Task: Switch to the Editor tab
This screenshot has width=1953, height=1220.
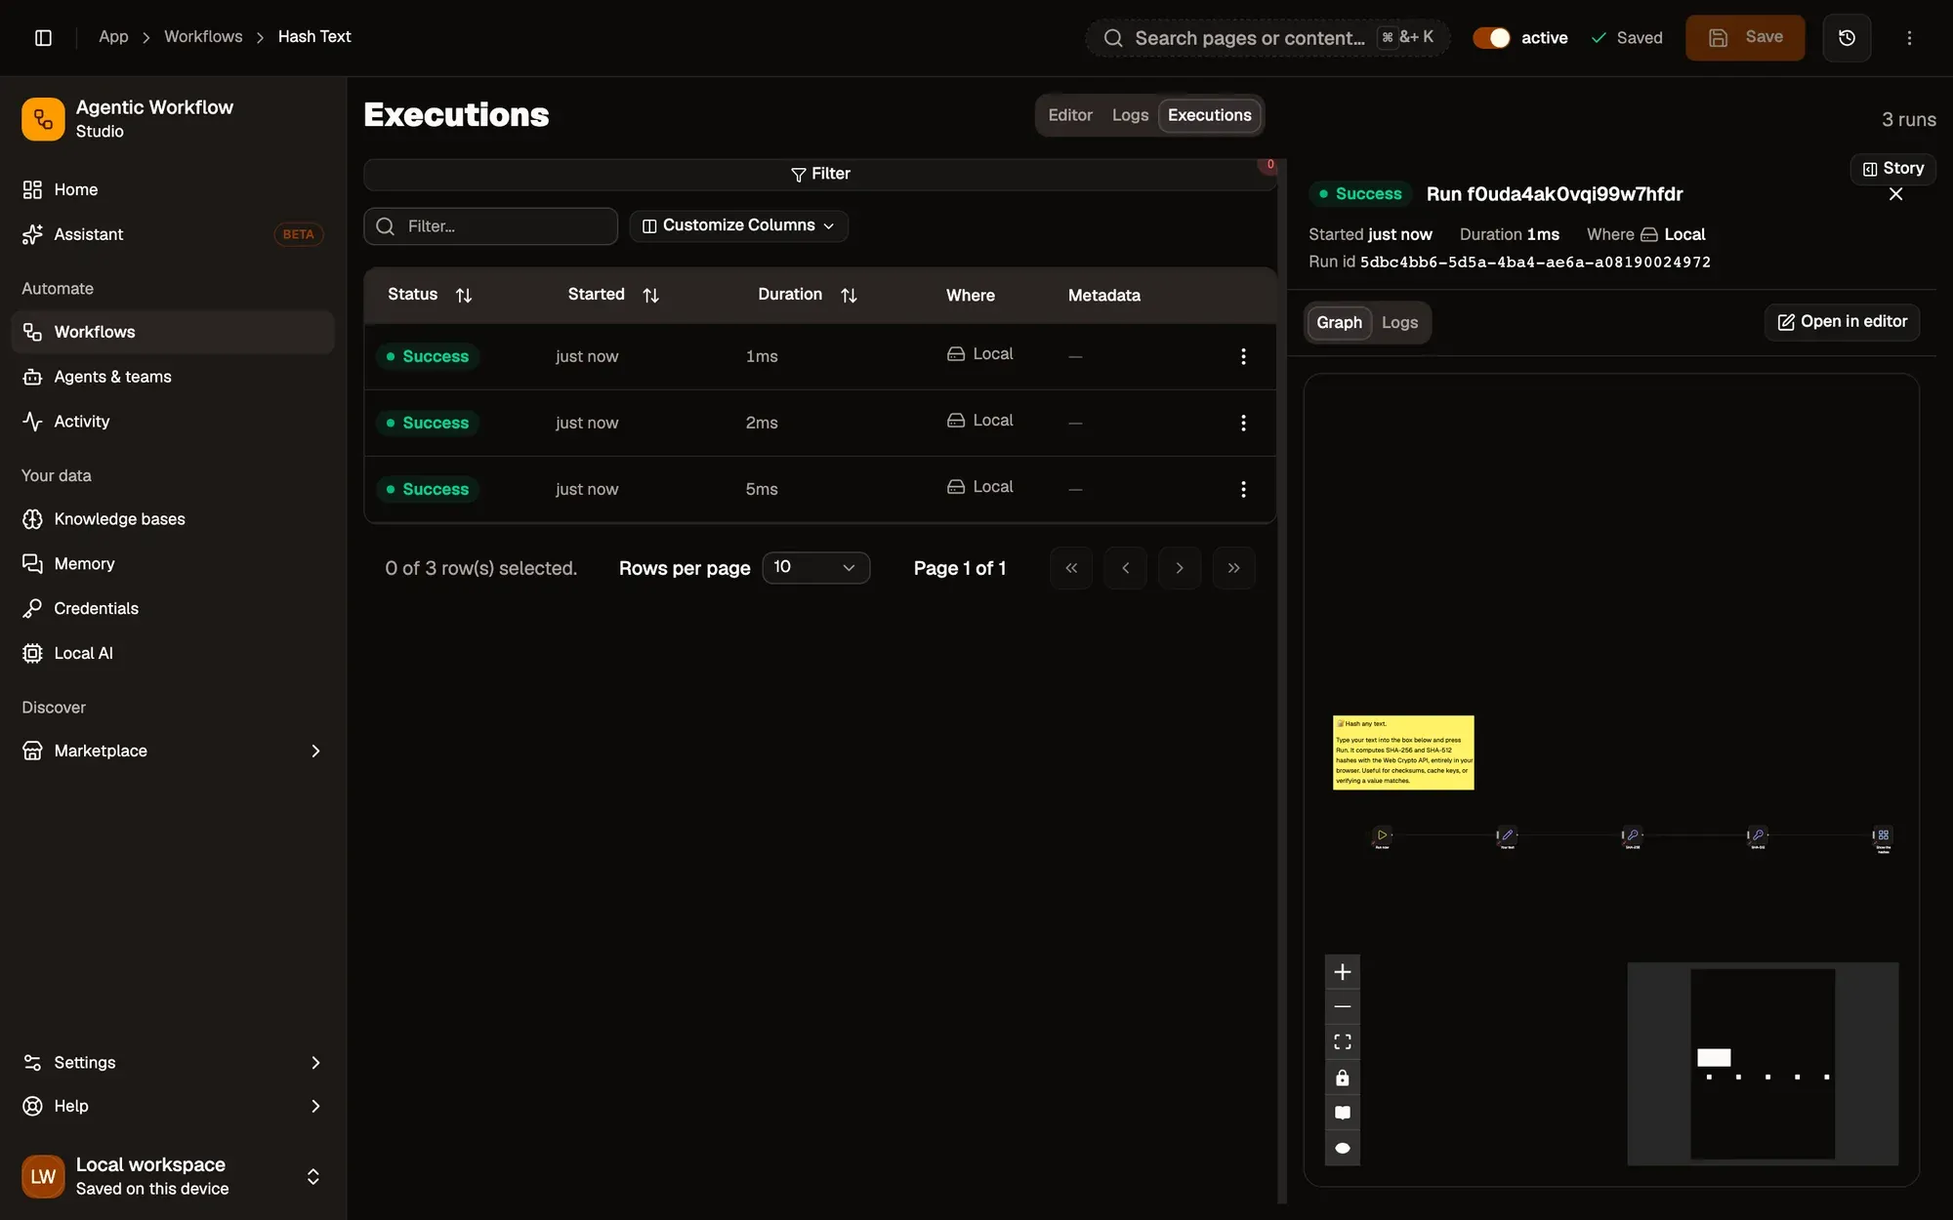Action: coord(1070,115)
